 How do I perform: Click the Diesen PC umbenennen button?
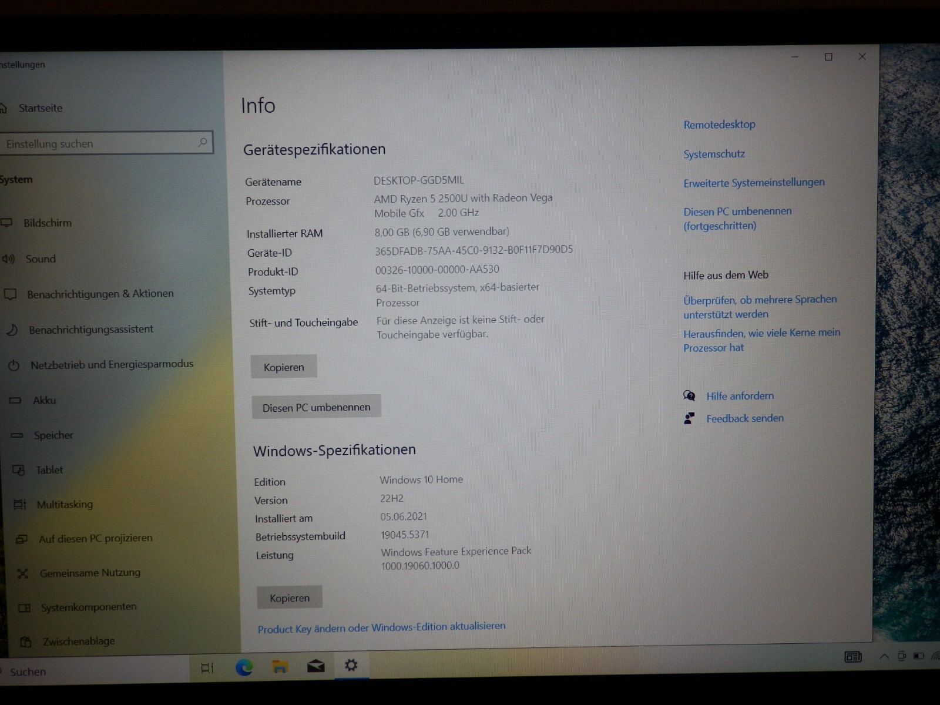(316, 407)
